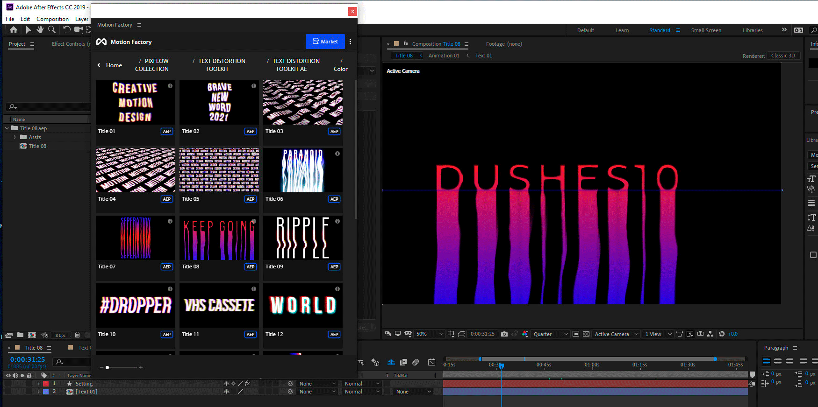Select the Hand tool
The image size is (818, 407).
tap(40, 30)
